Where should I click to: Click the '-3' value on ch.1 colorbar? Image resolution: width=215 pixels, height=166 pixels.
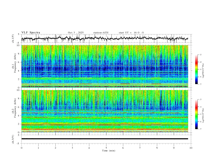click(200, 55)
